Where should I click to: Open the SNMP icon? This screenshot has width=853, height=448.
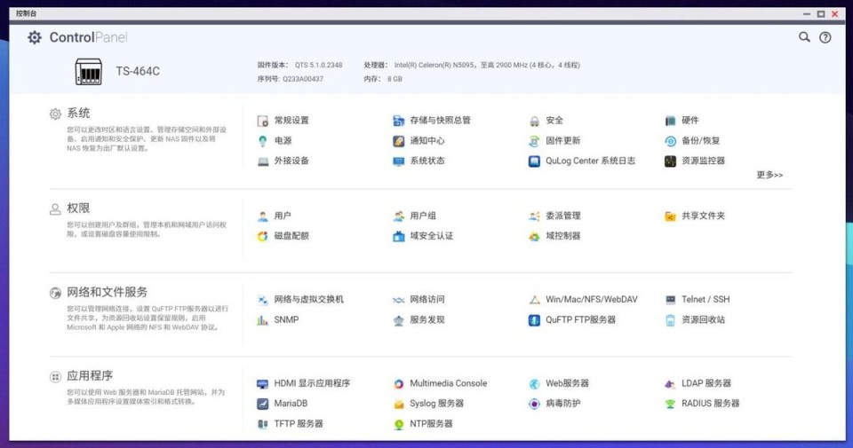263,320
